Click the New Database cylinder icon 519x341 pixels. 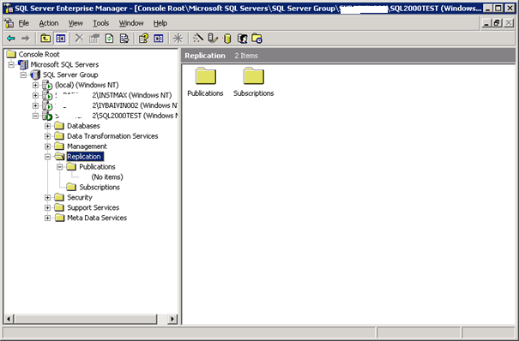(227, 39)
